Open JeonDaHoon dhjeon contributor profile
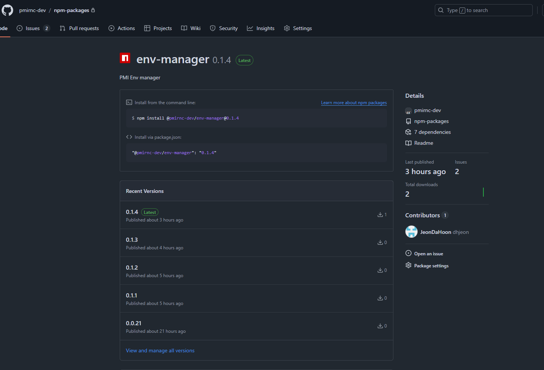The image size is (544, 370). [444, 232]
